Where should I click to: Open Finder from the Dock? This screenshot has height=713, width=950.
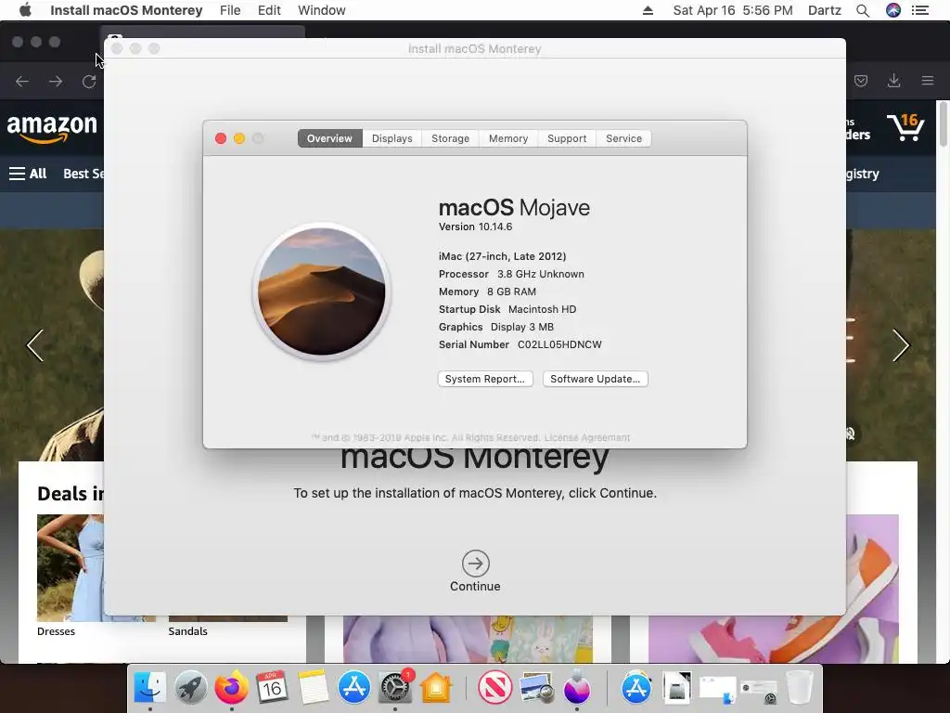tap(149, 688)
